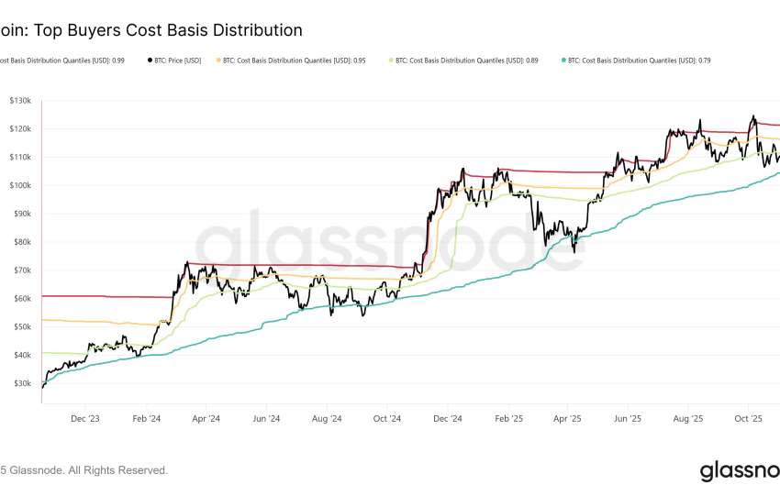Toggle the 0.99 quantile series label

click(x=62, y=61)
